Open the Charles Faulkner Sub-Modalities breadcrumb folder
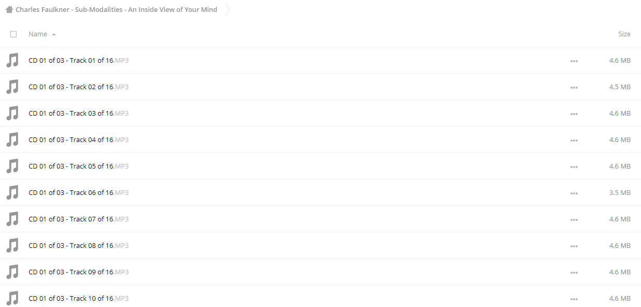Screen dimensions: 641x307 click(116, 9)
